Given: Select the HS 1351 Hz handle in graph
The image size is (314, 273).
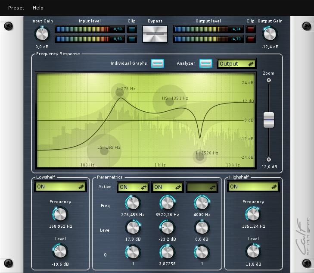Looking at the screenshot, I should pos(170,102).
